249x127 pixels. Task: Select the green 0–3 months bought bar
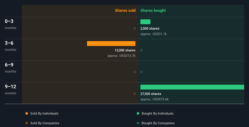point(145,22)
